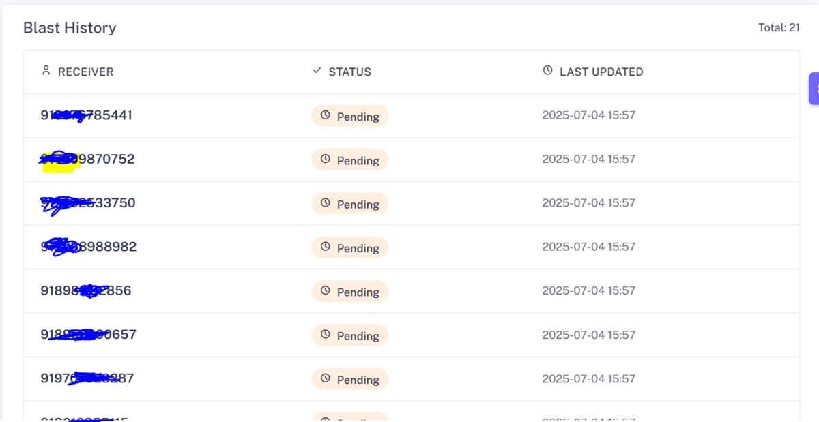This screenshot has width=819, height=422.
Task: Click clock icon in Pending badge of 533750 row
Action: point(326,202)
